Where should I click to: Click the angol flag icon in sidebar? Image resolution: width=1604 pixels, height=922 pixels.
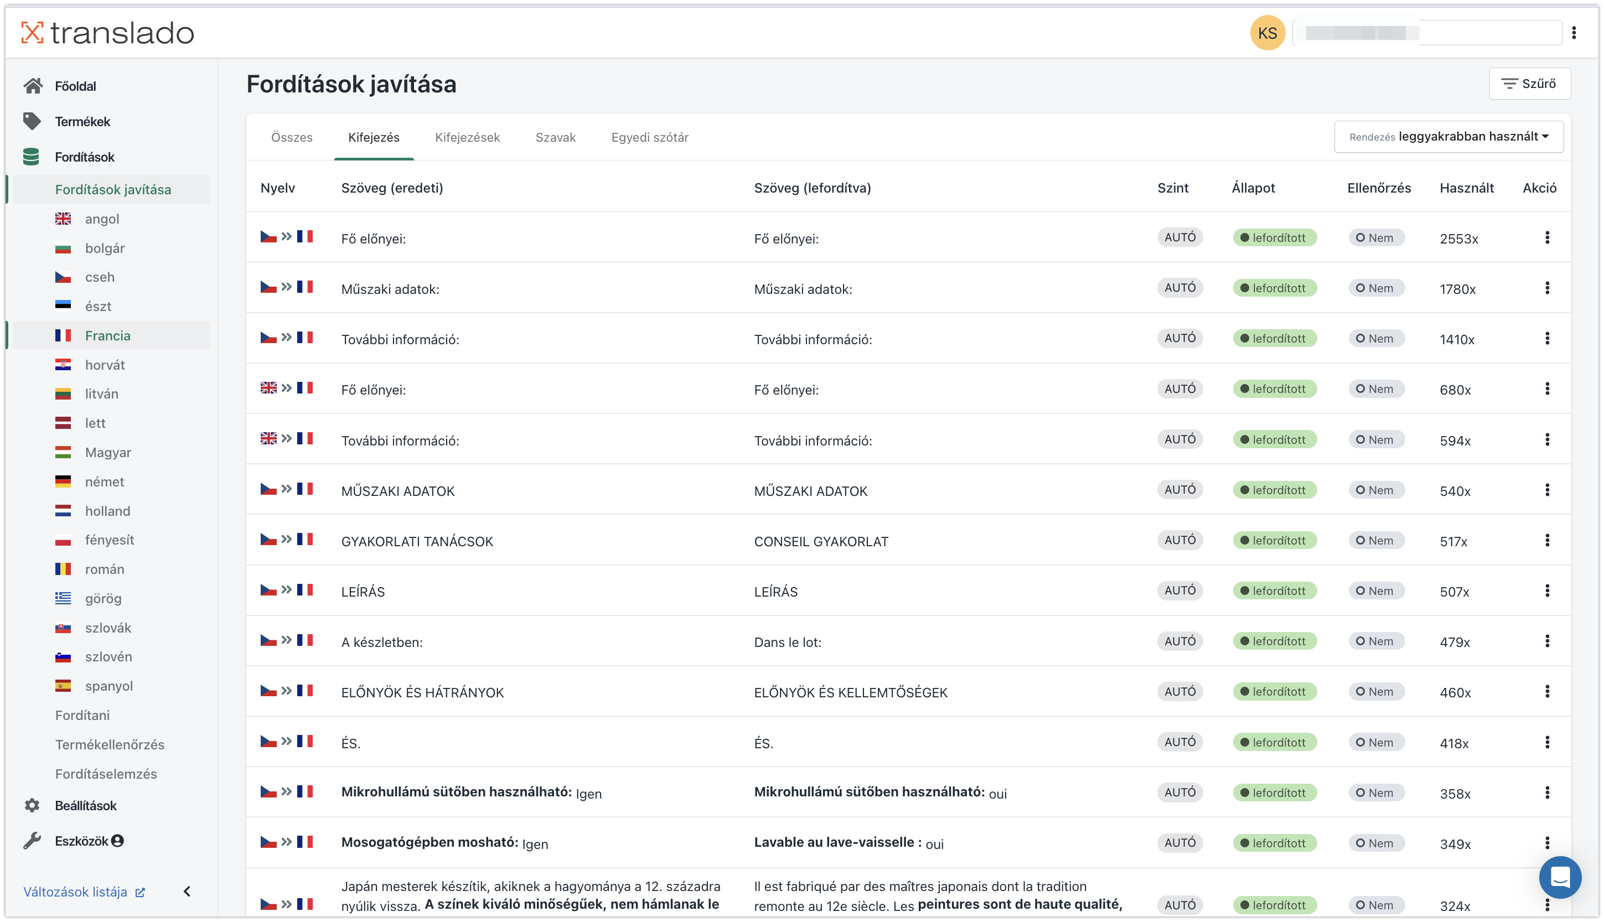pos(63,219)
